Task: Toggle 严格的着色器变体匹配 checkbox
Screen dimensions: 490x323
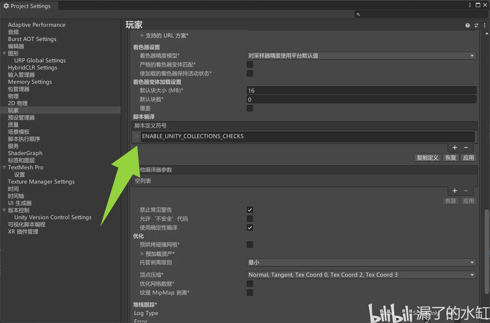Action: pos(250,65)
